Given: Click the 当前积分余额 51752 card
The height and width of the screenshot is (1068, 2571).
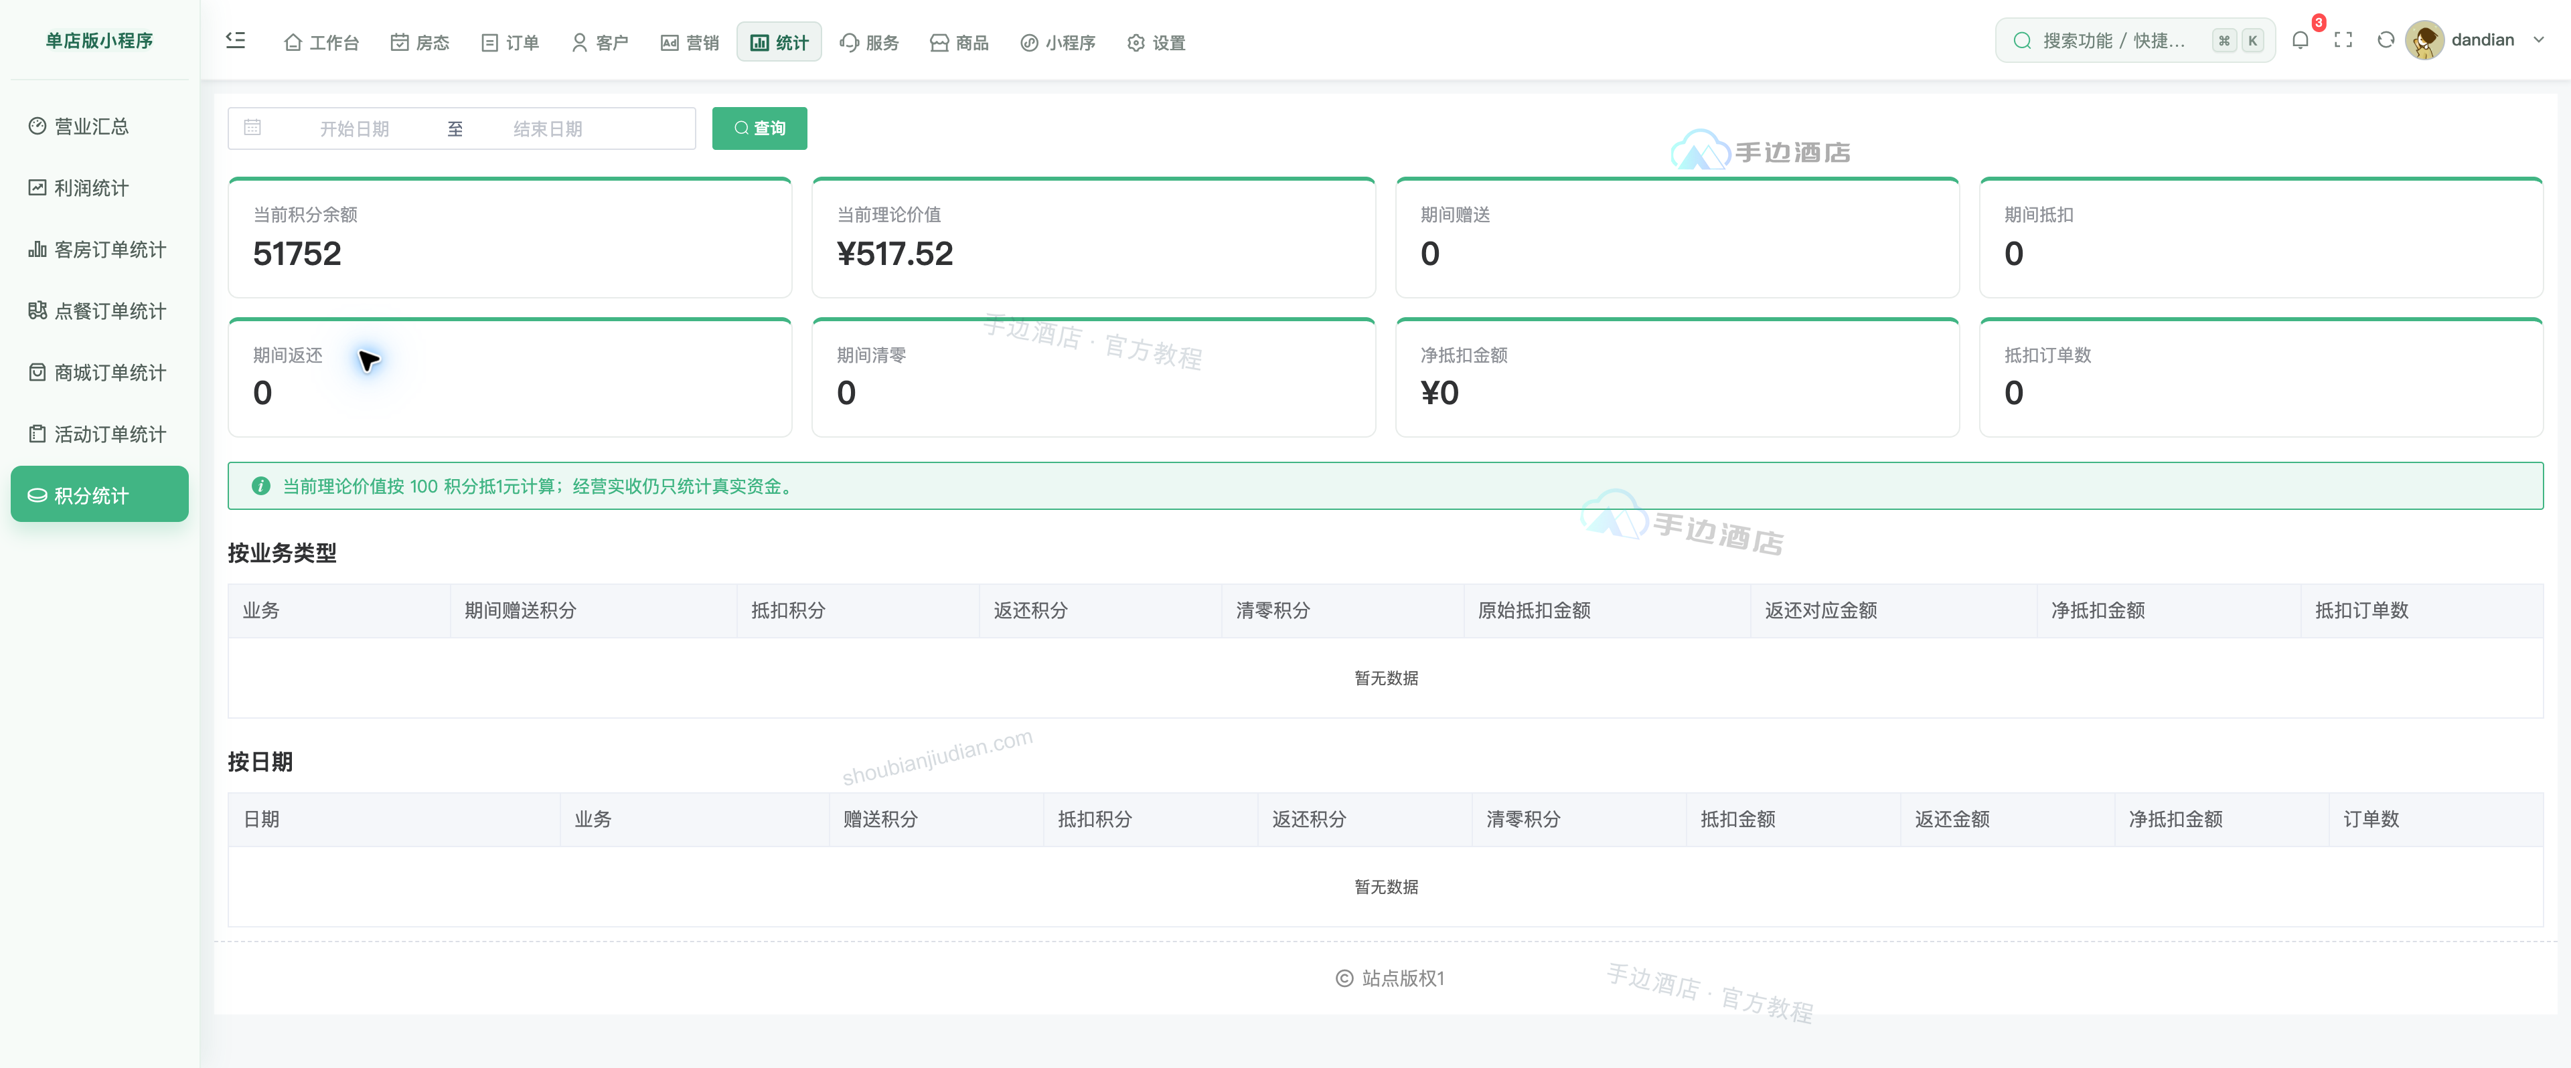Looking at the screenshot, I should click(510, 238).
